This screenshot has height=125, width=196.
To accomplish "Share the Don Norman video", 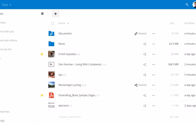I will click(x=145, y=64).
